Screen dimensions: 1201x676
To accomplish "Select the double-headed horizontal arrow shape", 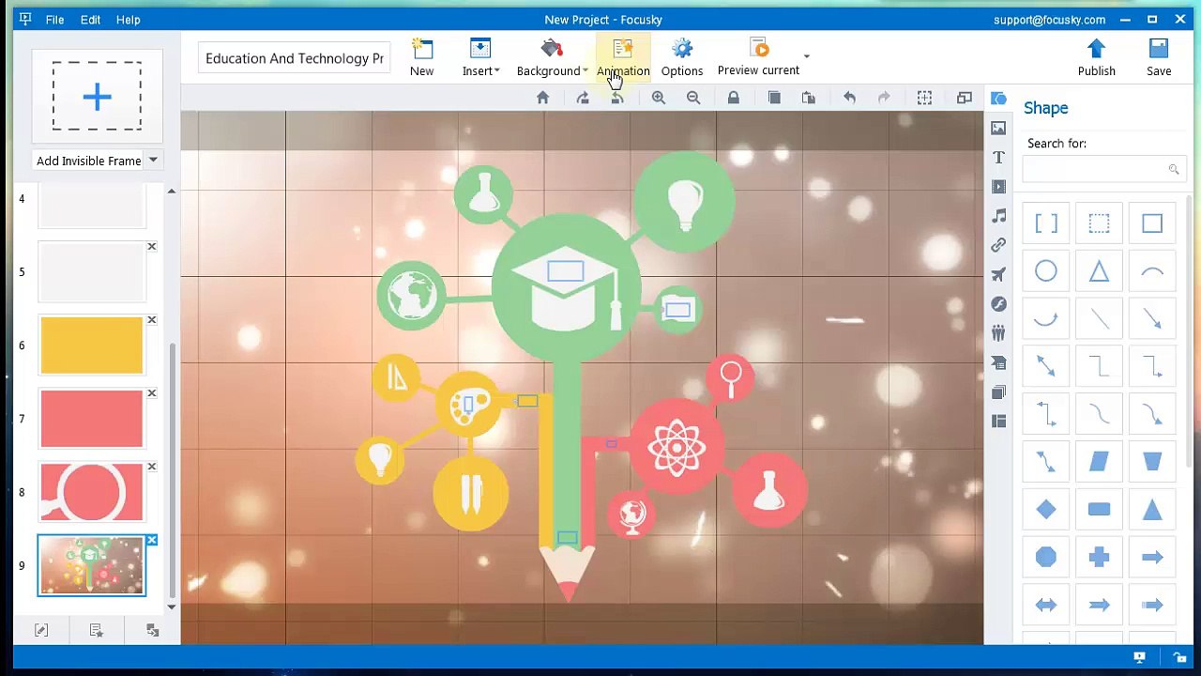I will pos(1046,605).
